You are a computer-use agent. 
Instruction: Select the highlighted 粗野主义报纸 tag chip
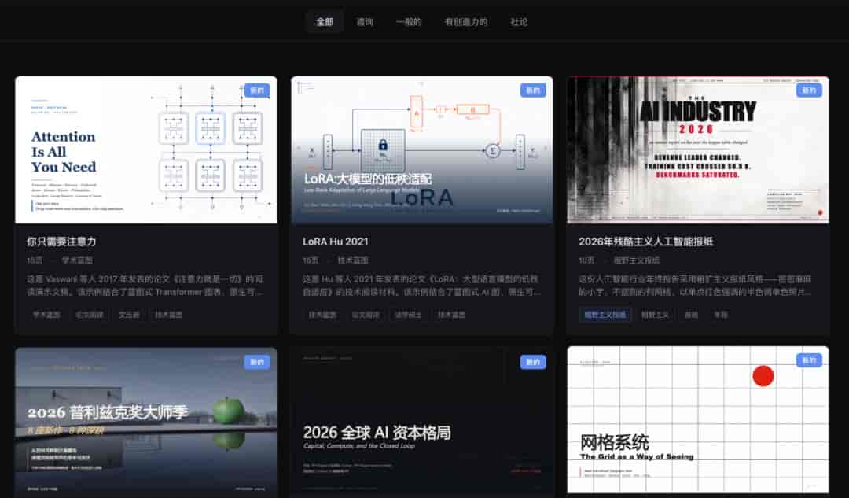pos(605,314)
